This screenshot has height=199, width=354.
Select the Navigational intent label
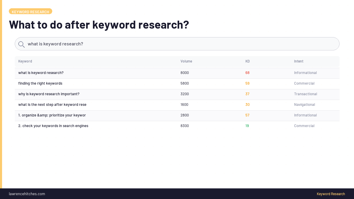click(x=304, y=104)
